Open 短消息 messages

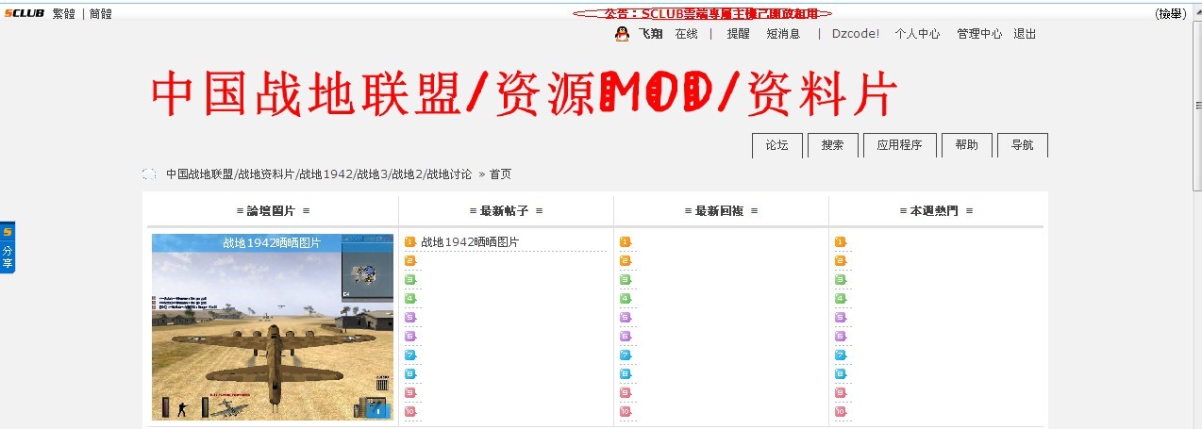point(783,34)
